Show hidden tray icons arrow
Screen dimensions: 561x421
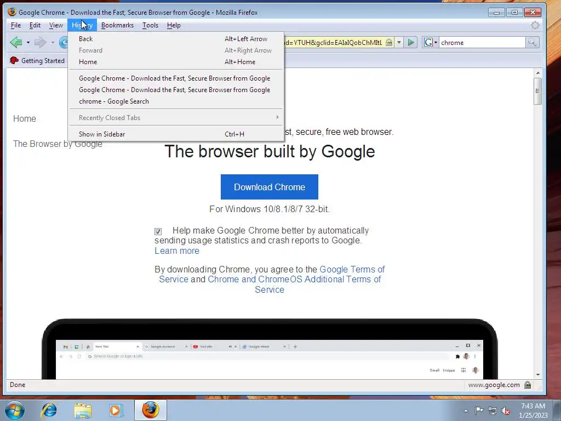pyautogui.click(x=466, y=411)
